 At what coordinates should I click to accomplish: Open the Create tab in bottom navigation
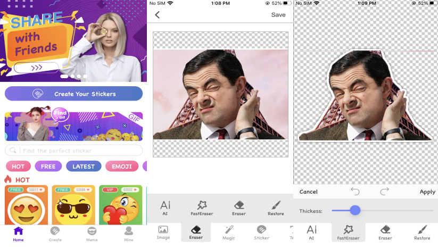55,234
